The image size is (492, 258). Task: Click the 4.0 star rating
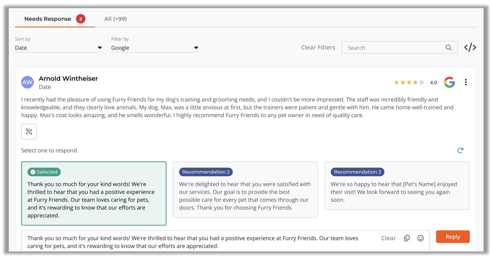415,83
